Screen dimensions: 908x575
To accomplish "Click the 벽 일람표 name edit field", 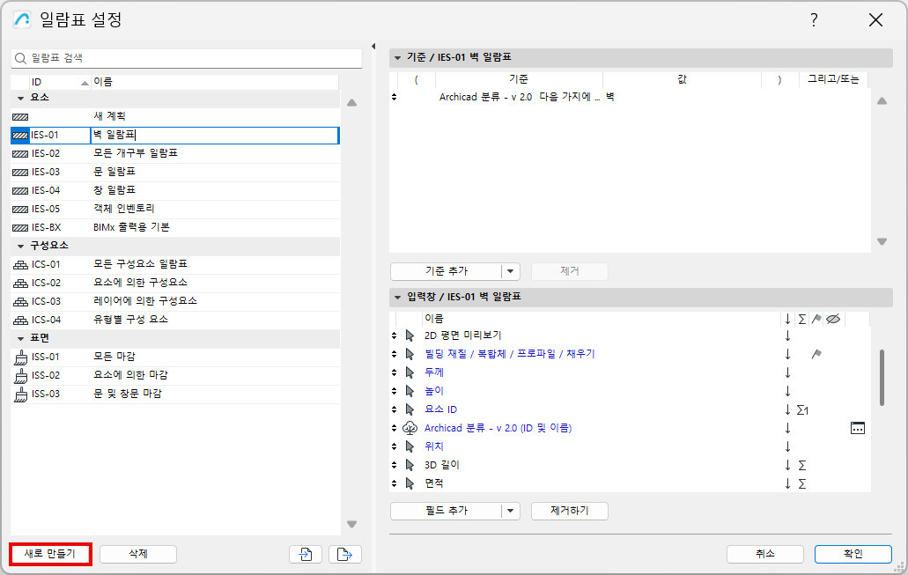I will [x=215, y=136].
